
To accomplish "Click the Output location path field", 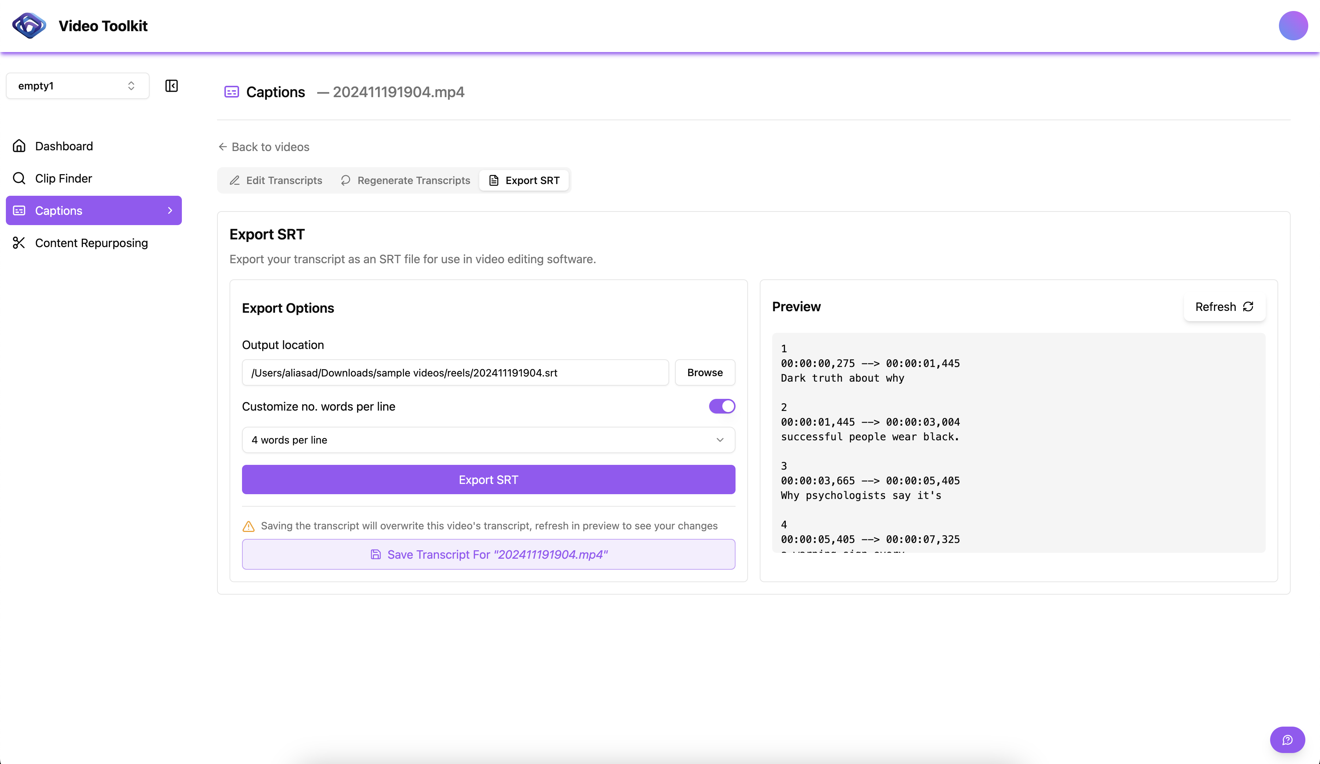I will (455, 373).
